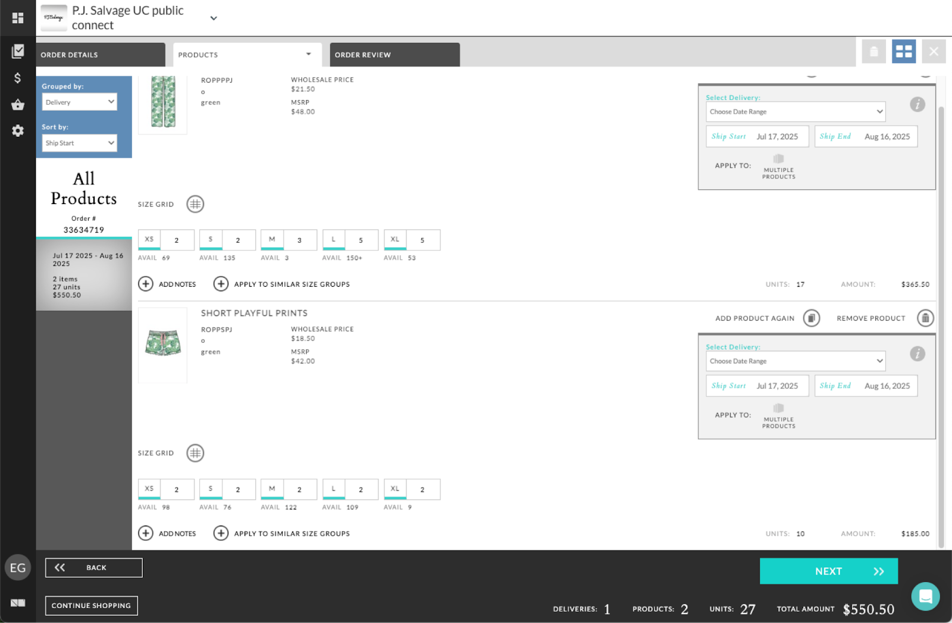Click the Next button
952x623 pixels.
pyautogui.click(x=828, y=571)
